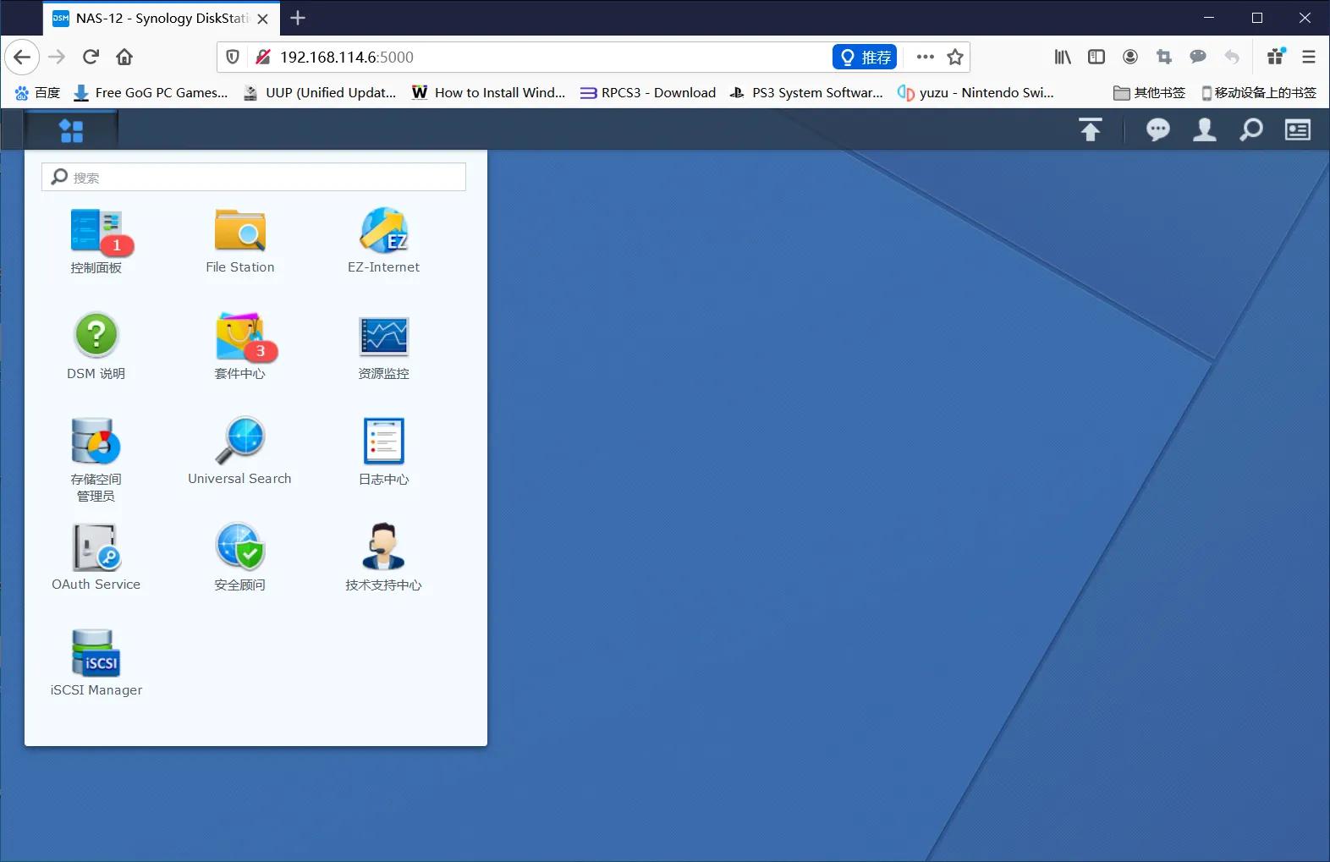Viewport: 1330px width, 862px height.
Task: Open OAuth Service
Action: point(96,557)
